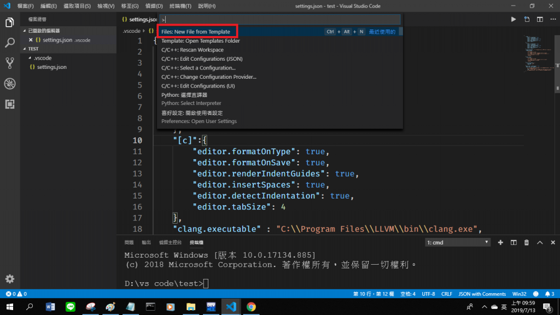
Task: Switch to the settings.json editor tab
Action: point(139,19)
